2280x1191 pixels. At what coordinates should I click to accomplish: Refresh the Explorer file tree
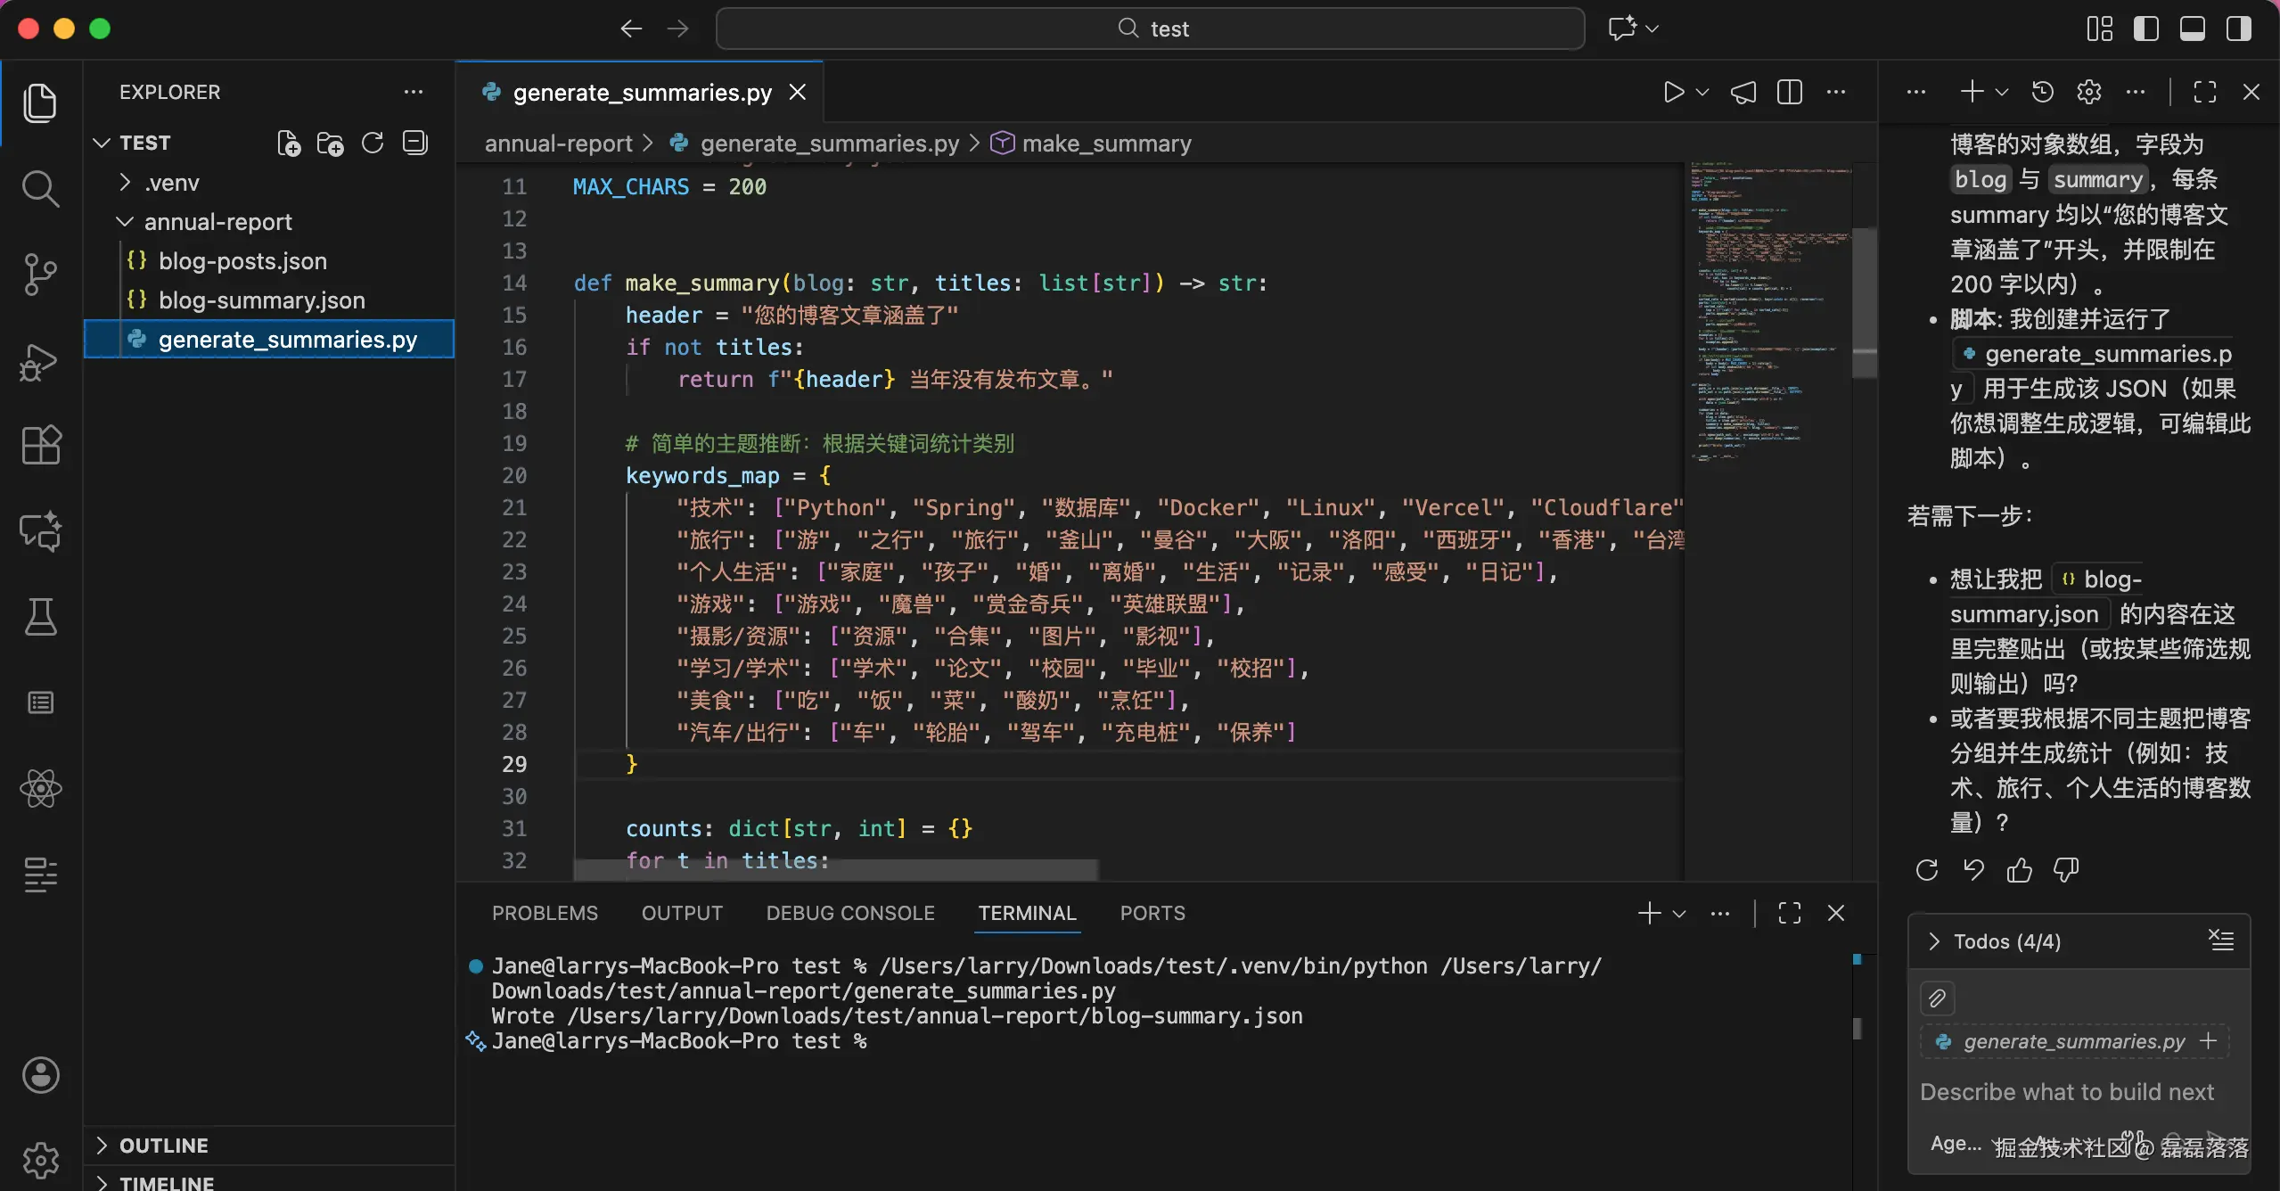tap(373, 144)
